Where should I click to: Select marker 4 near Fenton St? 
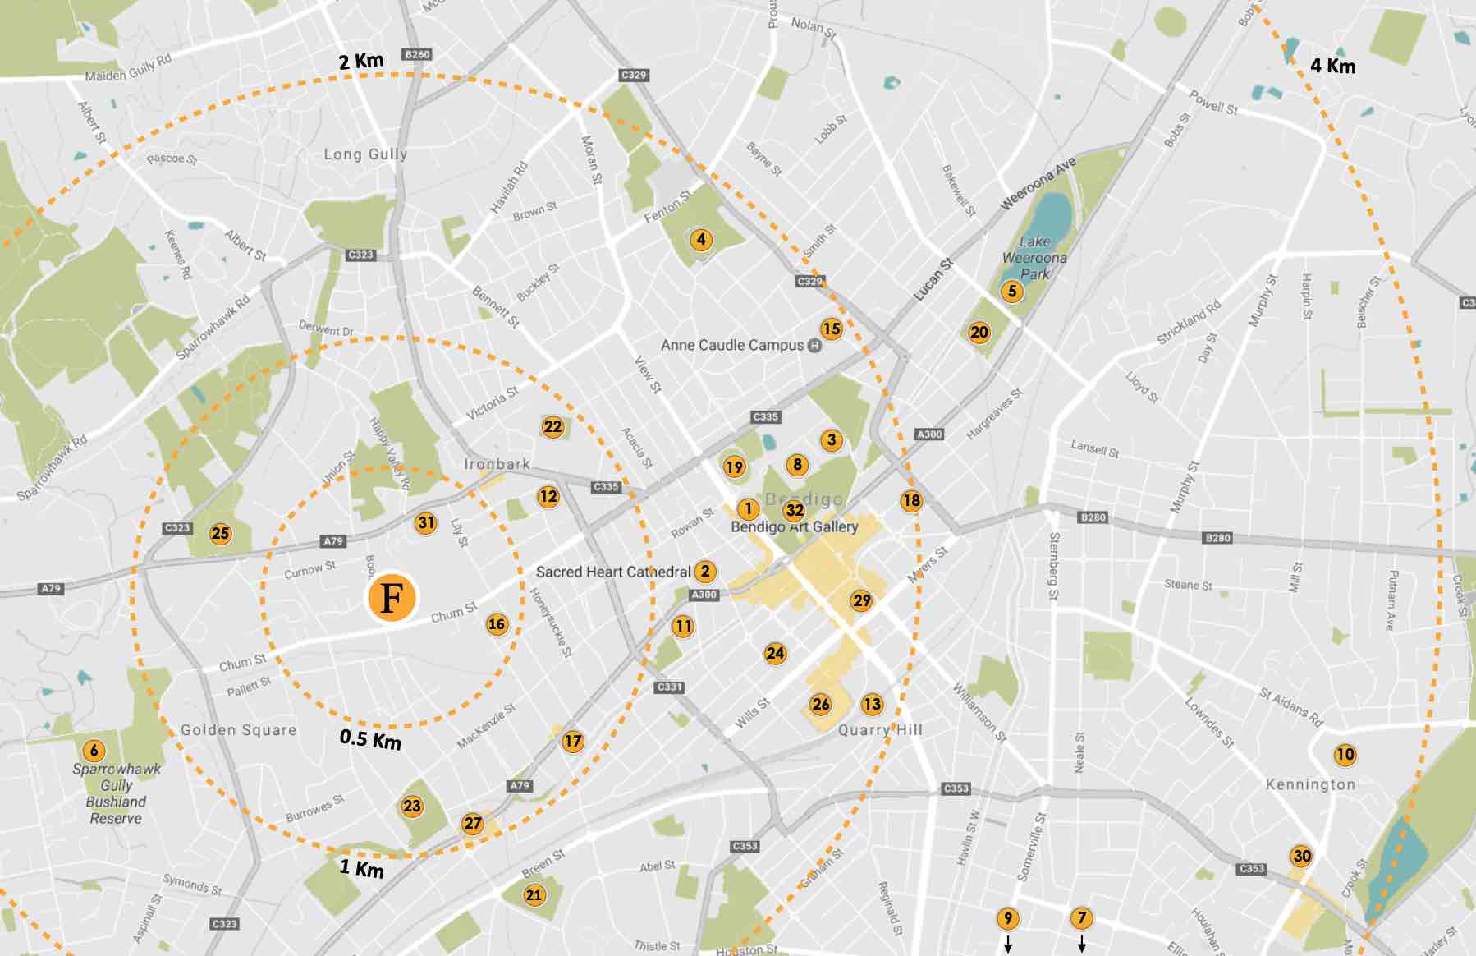click(x=700, y=240)
